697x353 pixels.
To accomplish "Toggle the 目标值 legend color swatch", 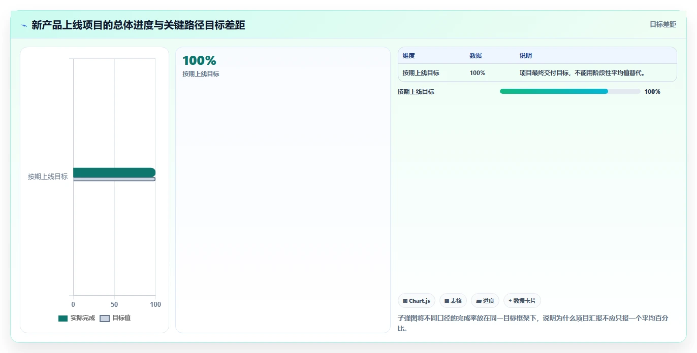I will pos(105,318).
